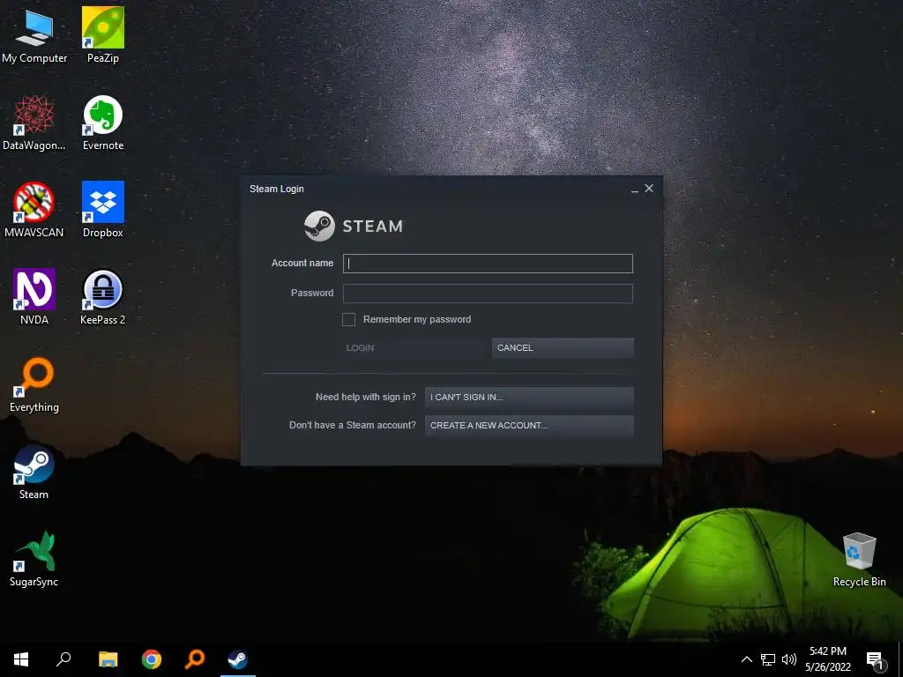Click the "Password" label

(312, 293)
